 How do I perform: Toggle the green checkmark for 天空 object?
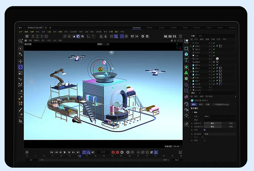pyautogui.click(x=214, y=59)
